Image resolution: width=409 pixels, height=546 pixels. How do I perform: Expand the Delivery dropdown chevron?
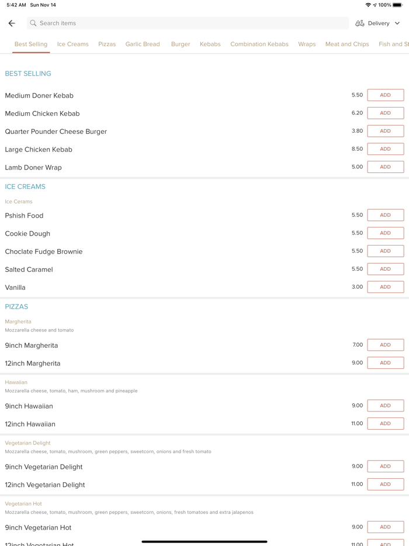coord(397,23)
